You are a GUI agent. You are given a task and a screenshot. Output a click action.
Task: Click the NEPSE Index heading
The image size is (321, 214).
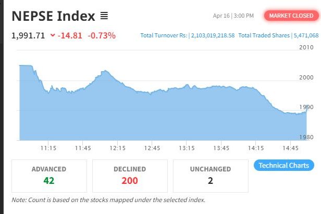(x=53, y=16)
